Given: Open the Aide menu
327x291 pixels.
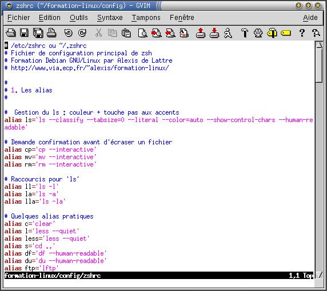Looking at the screenshot, I should coord(310,18).
